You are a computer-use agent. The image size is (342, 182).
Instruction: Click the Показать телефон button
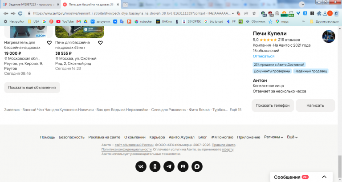click(x=273, y=105)
